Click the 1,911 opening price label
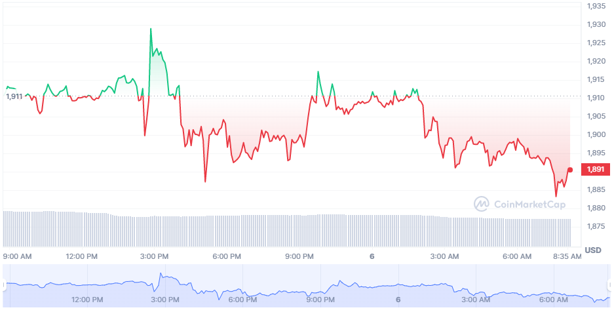This screenshot has width=614, height=312. [x=14, y=96]
